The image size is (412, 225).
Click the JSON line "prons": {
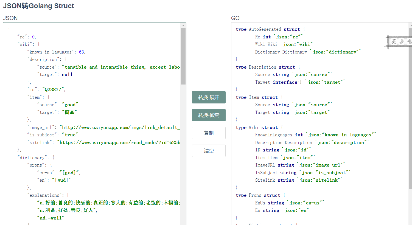[x=40, y=165]
